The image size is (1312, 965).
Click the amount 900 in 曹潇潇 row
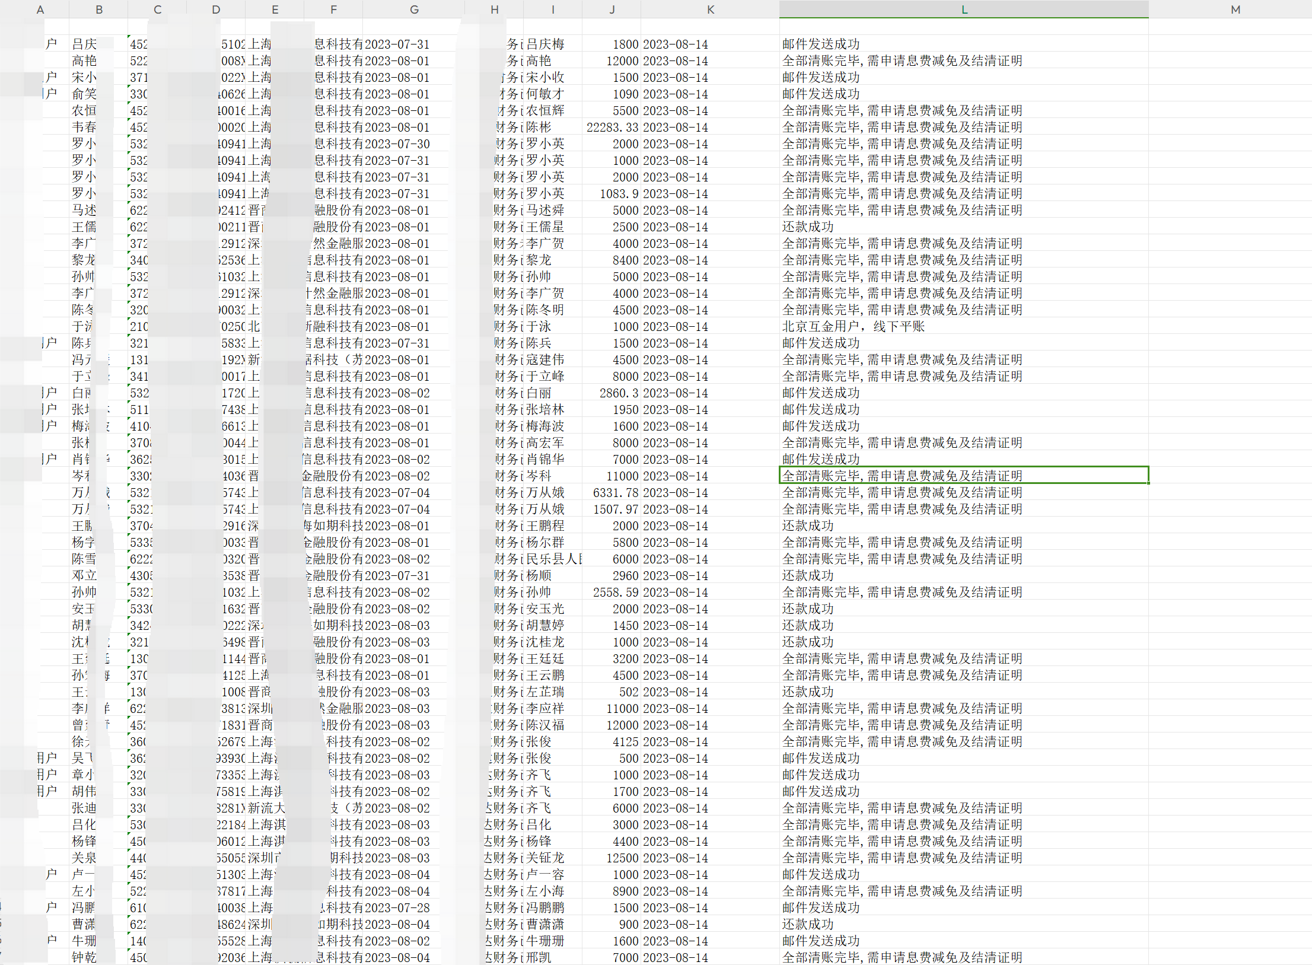(x=612, y=925)
